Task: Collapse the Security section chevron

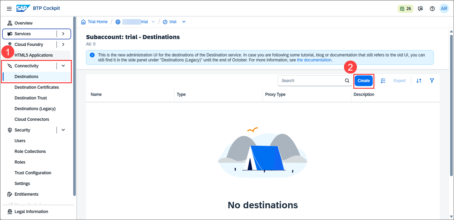Action: tap(63, 130)
